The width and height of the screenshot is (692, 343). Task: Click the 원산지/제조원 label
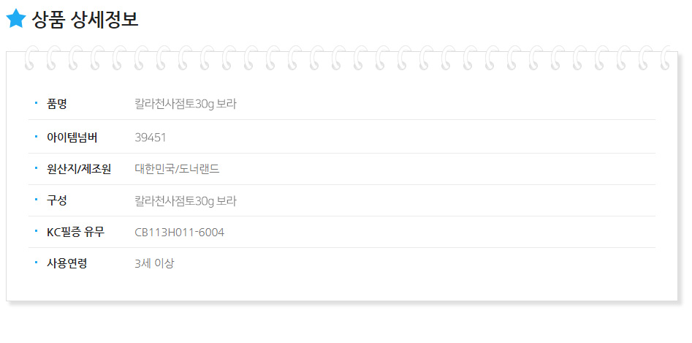tap(79, 169)
